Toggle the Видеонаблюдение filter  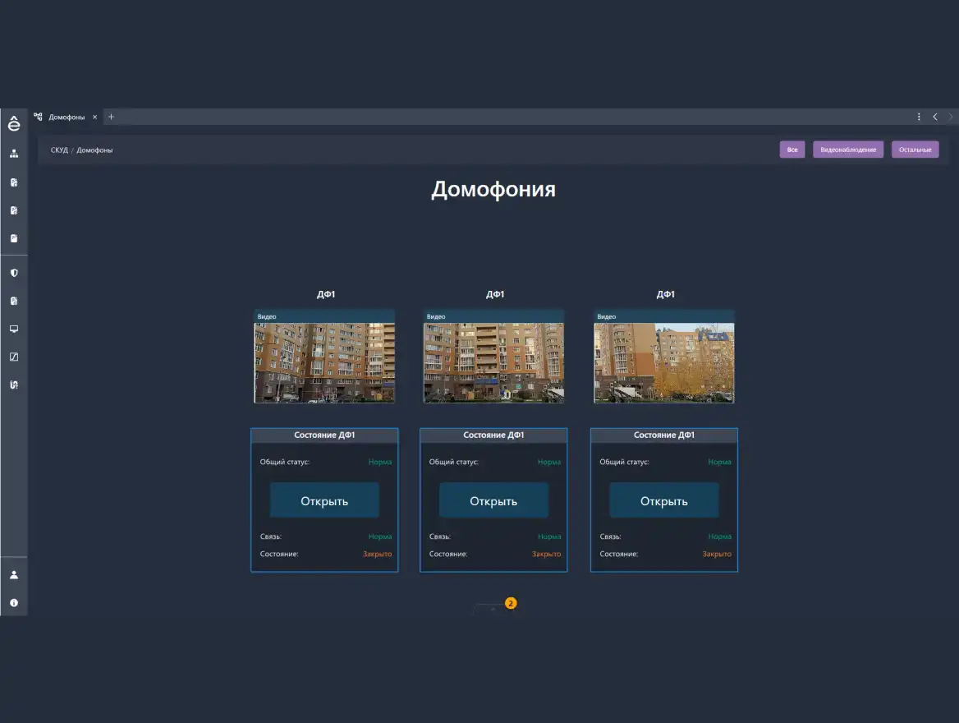[847, 149]
